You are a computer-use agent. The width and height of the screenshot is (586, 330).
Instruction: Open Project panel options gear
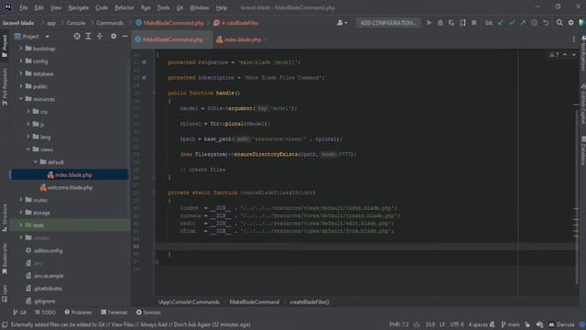pos(114,37)
